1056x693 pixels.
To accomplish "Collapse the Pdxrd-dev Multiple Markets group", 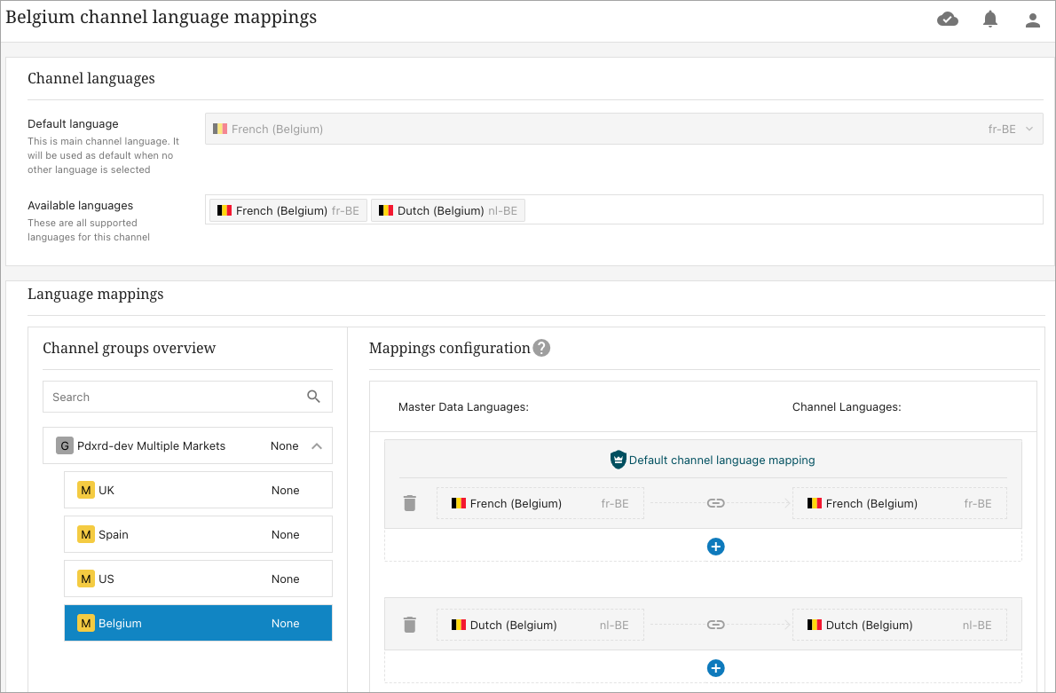I will pyautogui.click(x=317, y=446).
